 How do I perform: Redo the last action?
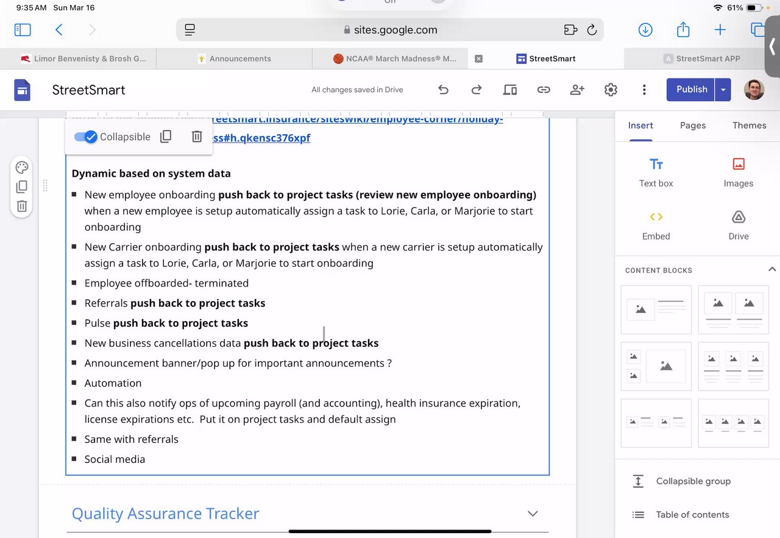tap(477, 90)
